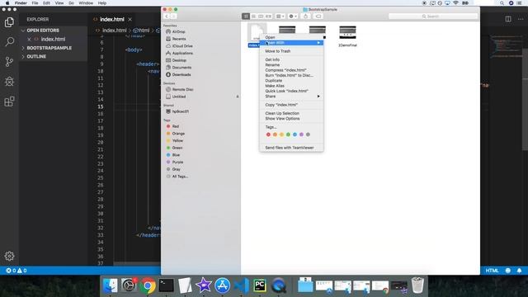This screenshot has width=528, height=297.
Task: Open the Finder group-by dropdown in toolbar
Action: [x=280, y=16]
